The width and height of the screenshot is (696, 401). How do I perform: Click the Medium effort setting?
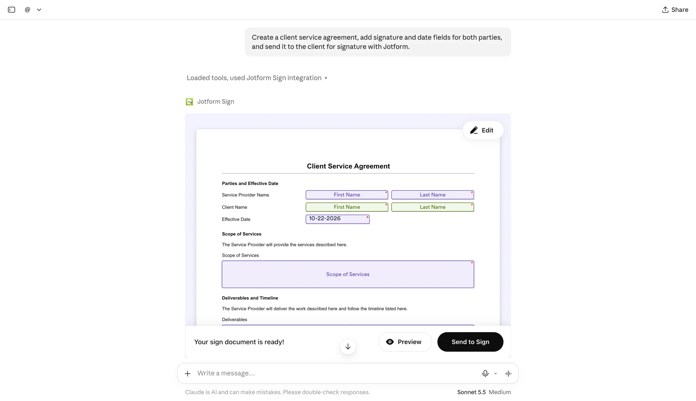[x=499, y=392]
